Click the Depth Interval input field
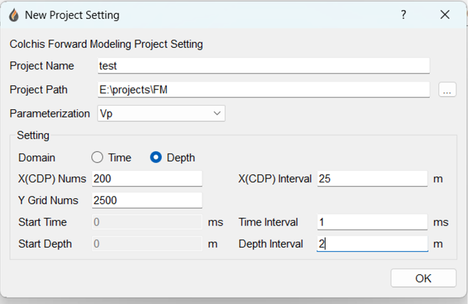 coord(372,244)
